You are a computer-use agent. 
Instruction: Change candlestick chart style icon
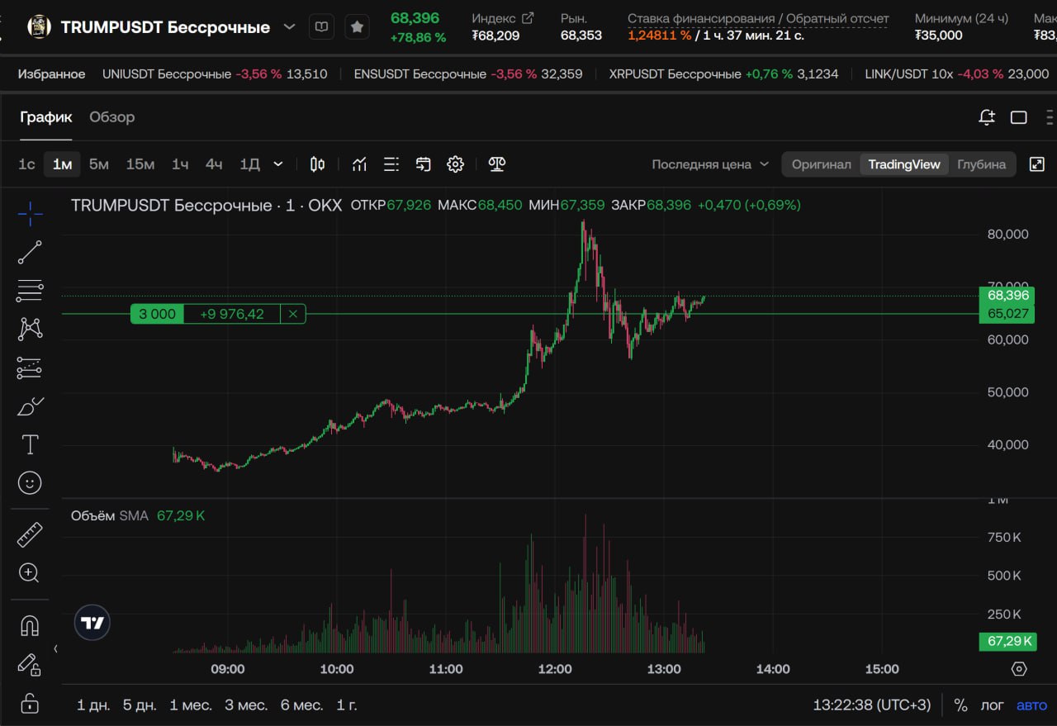point(317,164)
